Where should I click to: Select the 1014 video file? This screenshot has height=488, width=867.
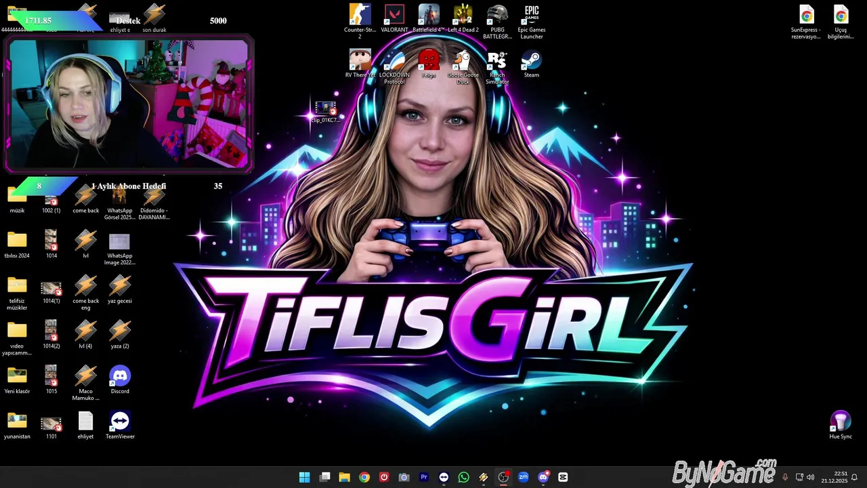point(51,244)
